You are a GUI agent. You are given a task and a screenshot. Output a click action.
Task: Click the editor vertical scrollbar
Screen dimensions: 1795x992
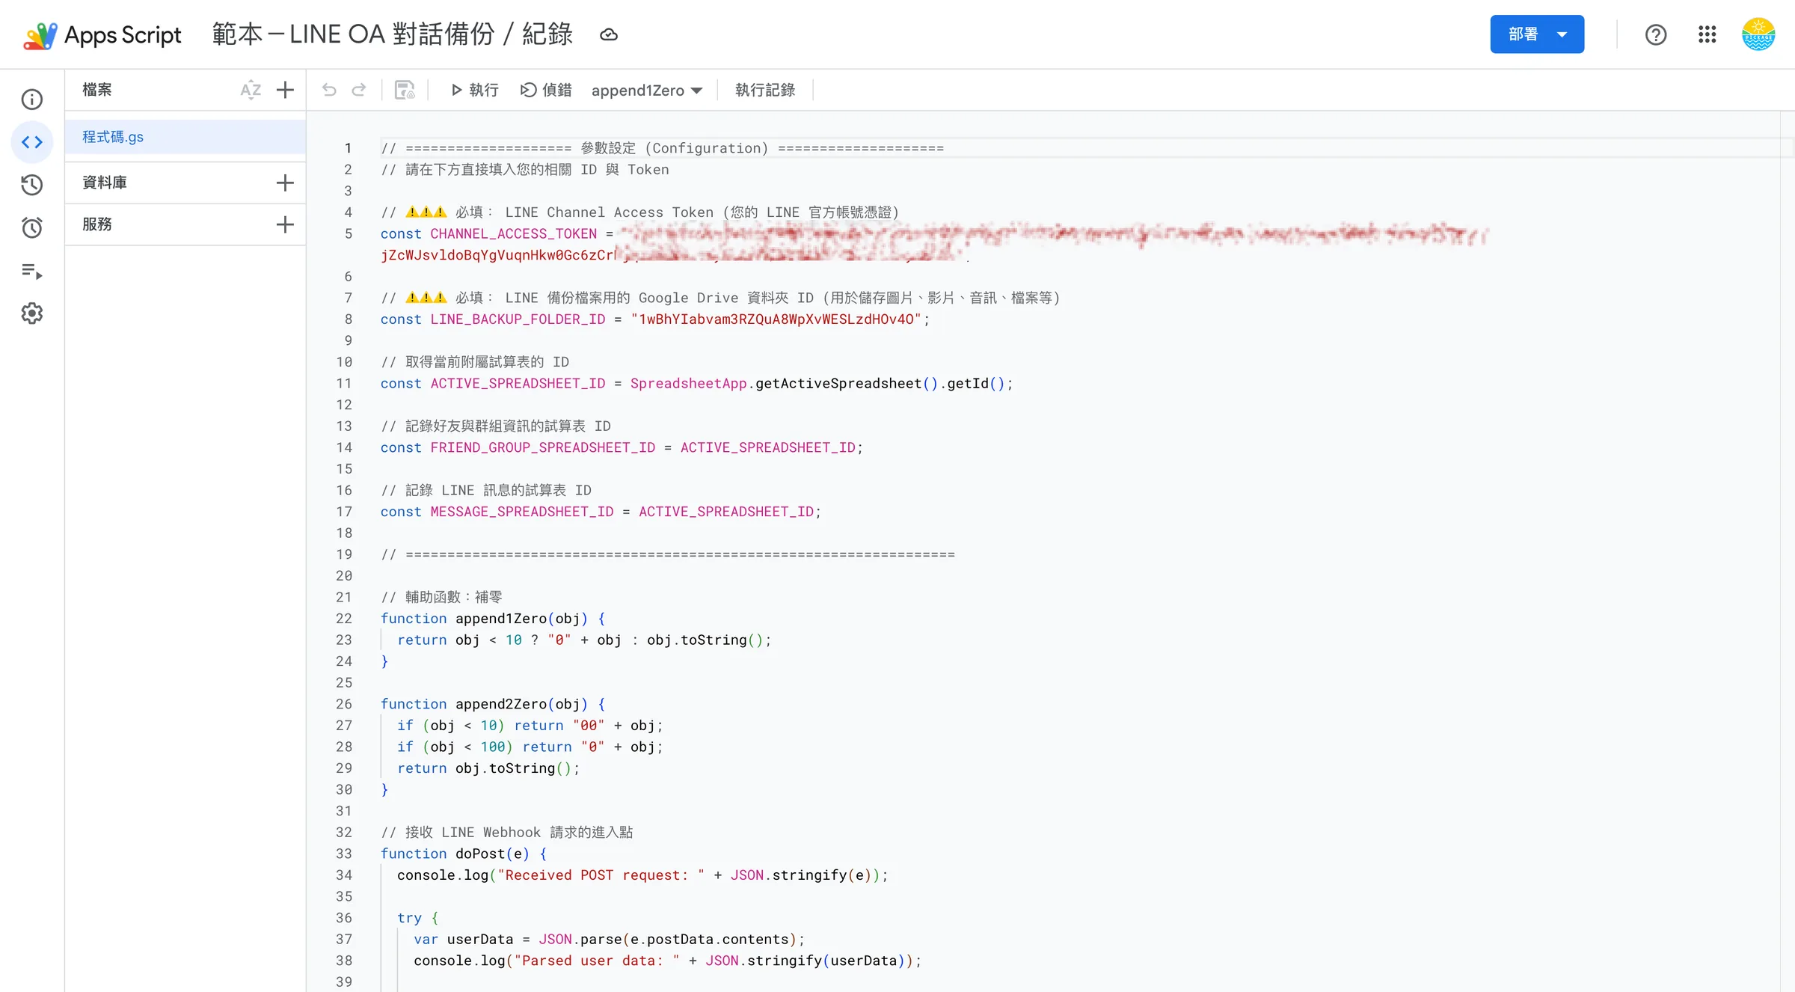point(1787,551)
